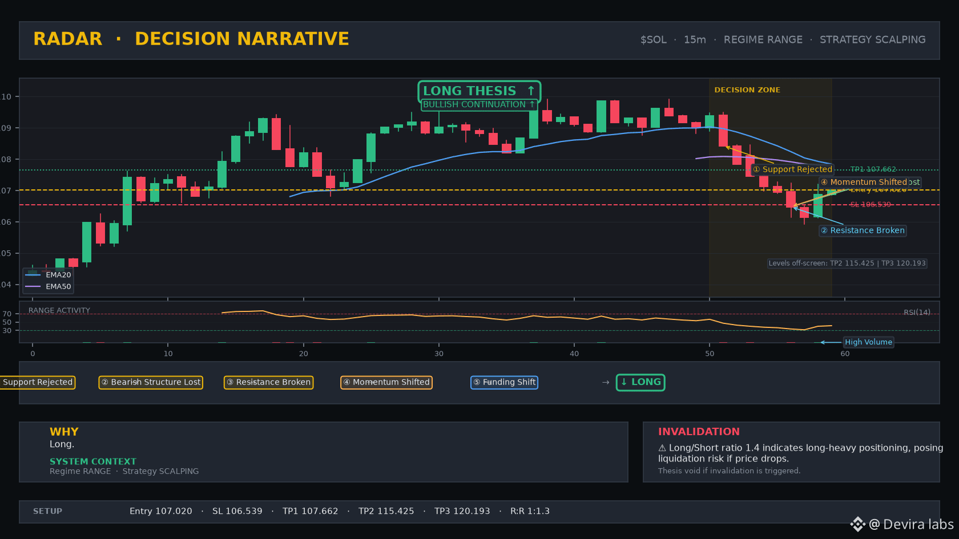The image size is (959, 539).
Task: Click the Regime RANGE · Strategy SCALPING line
Action: (x=124, y=471)
